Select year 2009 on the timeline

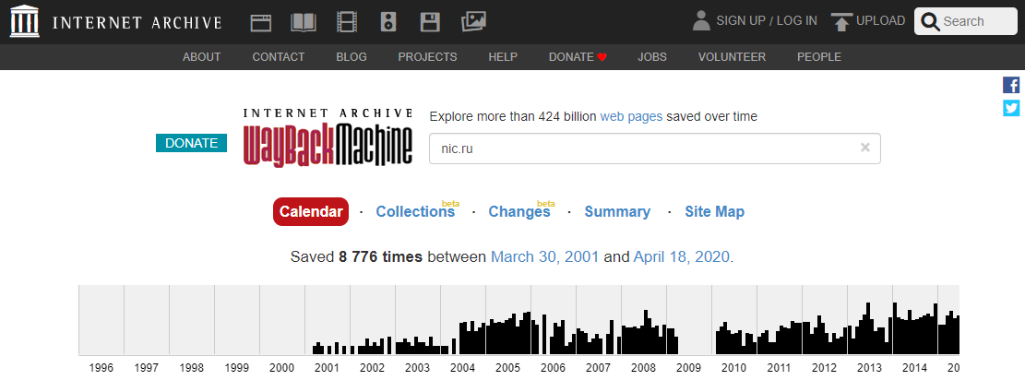point(688,368)
